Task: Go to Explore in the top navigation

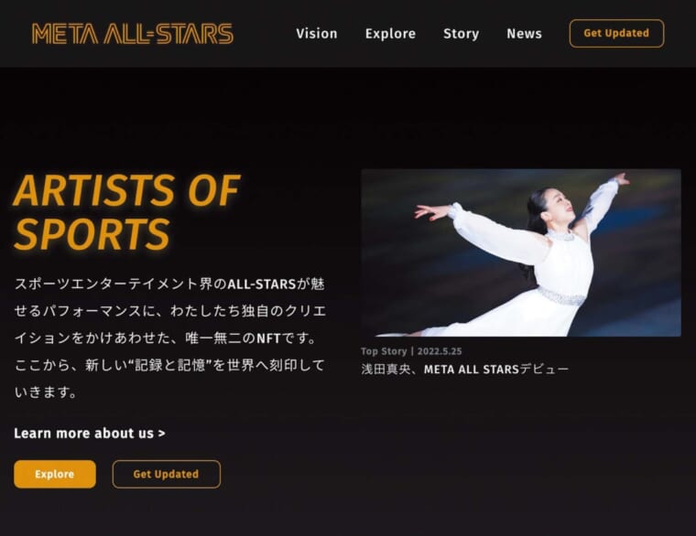Action: [x=390, y=34]
